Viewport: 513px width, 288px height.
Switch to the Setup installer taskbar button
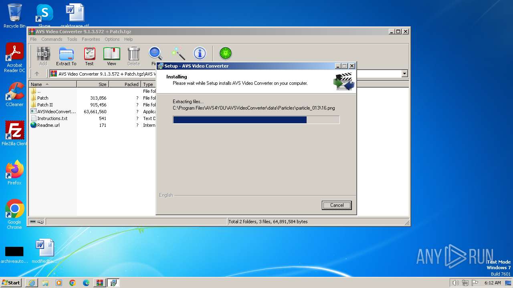tap(113, 283)
